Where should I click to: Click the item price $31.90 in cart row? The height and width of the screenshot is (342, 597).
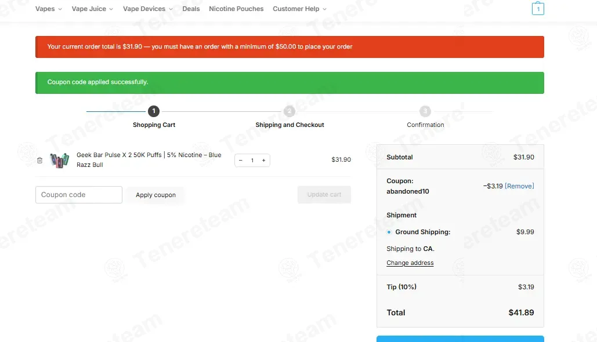pyautogui.click(x=341, y=160)
